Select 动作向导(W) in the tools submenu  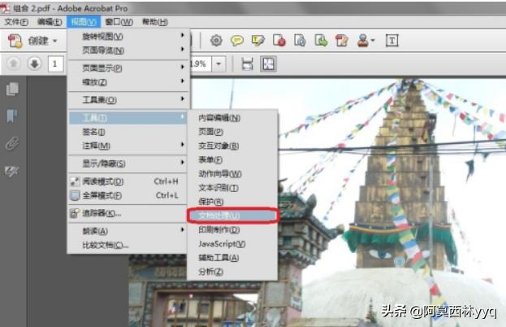pyautogui.click(x=232, y=174)
